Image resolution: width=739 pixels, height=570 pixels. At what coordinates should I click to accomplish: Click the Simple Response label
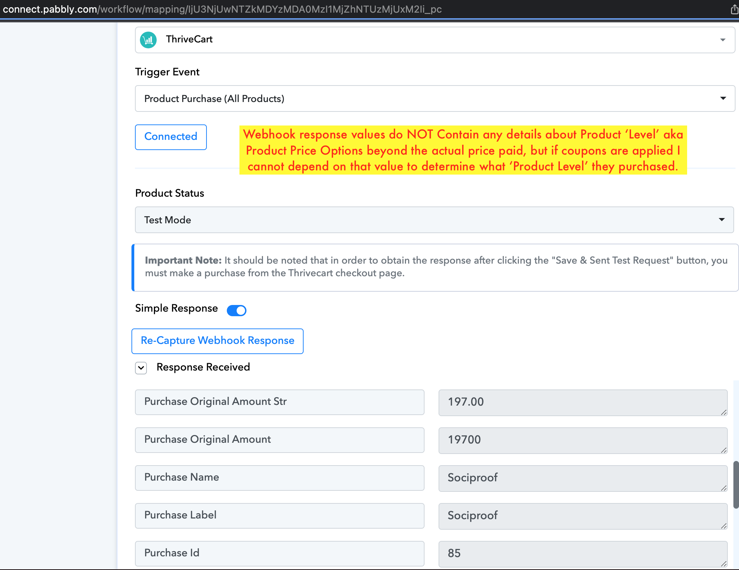point(176,308)
